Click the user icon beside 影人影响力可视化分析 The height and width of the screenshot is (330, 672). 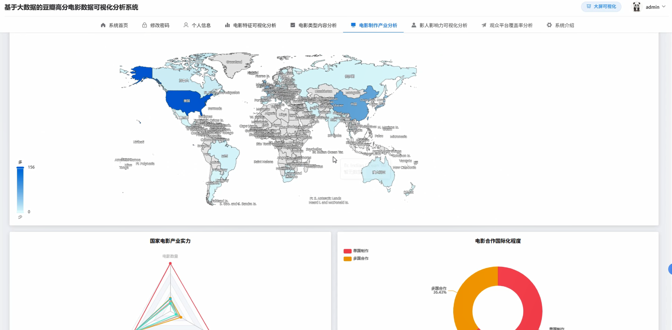pyautogui.click(x=414, y=25)
